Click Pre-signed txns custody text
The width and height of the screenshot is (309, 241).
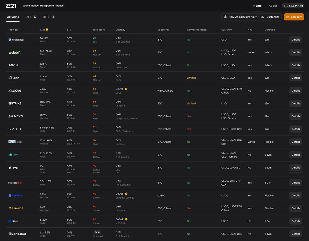pos(123,185)
